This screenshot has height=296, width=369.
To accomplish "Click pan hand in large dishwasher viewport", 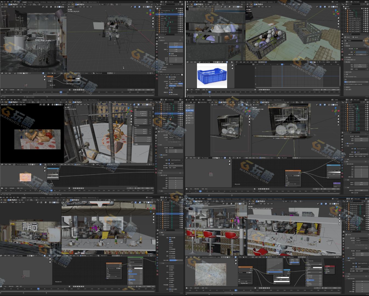I will click(338, 119).
